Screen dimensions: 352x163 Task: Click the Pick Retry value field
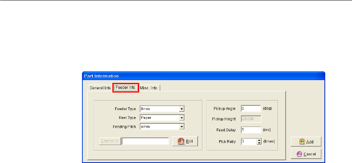pyautogui.click(x=249, y=142)
